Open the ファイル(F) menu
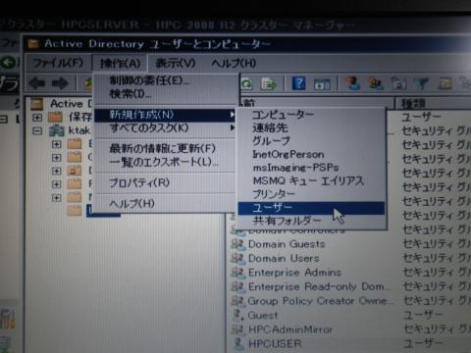The width and height of the screenshot is (471, 353). (58, 63)
